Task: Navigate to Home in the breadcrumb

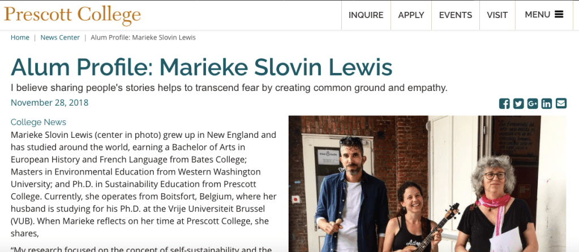Action: tap(20, 37)
